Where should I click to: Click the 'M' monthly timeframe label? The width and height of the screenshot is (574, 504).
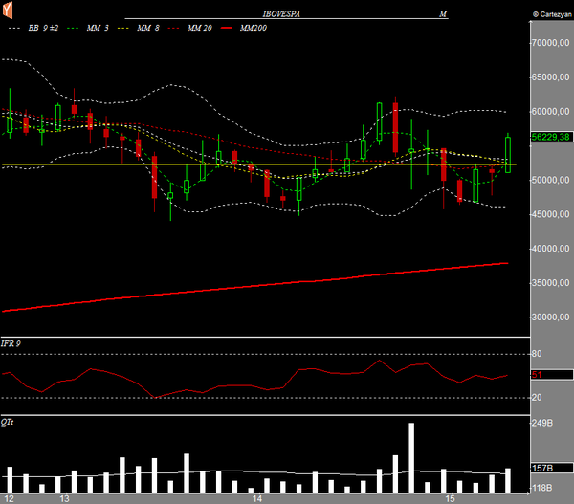[443, 14]
